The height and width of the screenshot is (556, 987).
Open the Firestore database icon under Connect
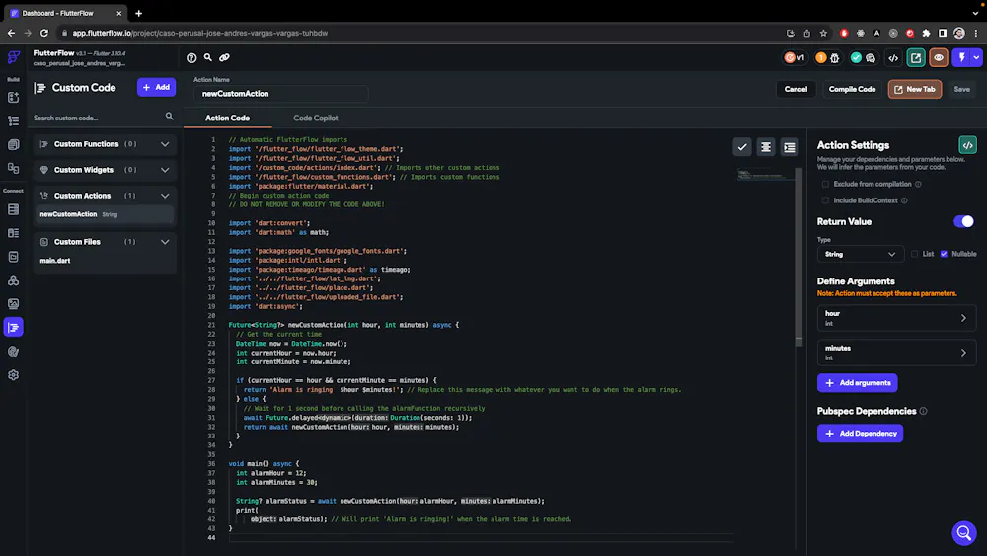(13, 209)
